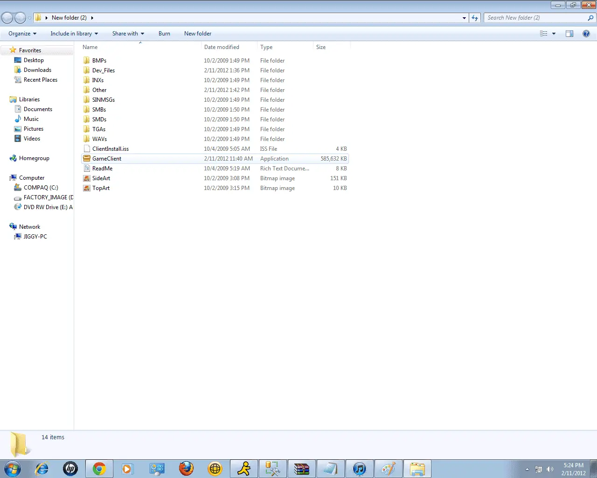Launch Google Chrome from the taskbar

pos(99,469)
